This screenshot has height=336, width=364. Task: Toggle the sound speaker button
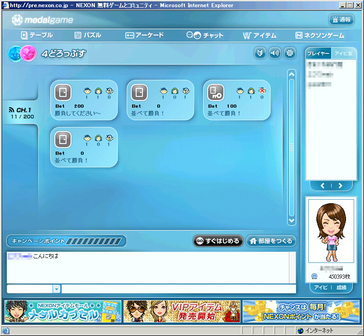pyautogui.click(x=275, y=53)
